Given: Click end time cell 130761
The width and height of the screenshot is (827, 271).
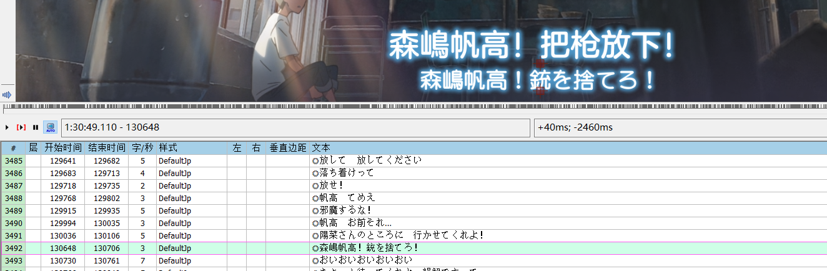Looking at the screenshot, I should [107, 260].
